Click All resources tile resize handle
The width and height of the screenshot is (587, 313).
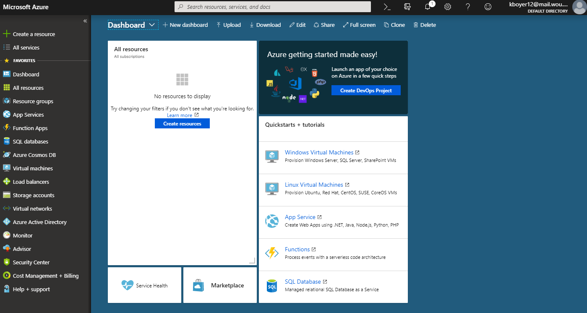click(x=252, y=261)
